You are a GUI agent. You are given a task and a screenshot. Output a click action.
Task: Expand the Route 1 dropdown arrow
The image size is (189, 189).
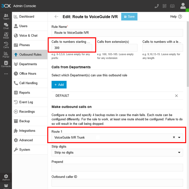pyautogui.click(x=179, y=137)
